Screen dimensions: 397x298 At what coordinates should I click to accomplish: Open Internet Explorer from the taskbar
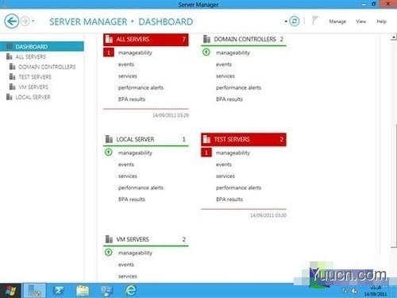[131, 291]
